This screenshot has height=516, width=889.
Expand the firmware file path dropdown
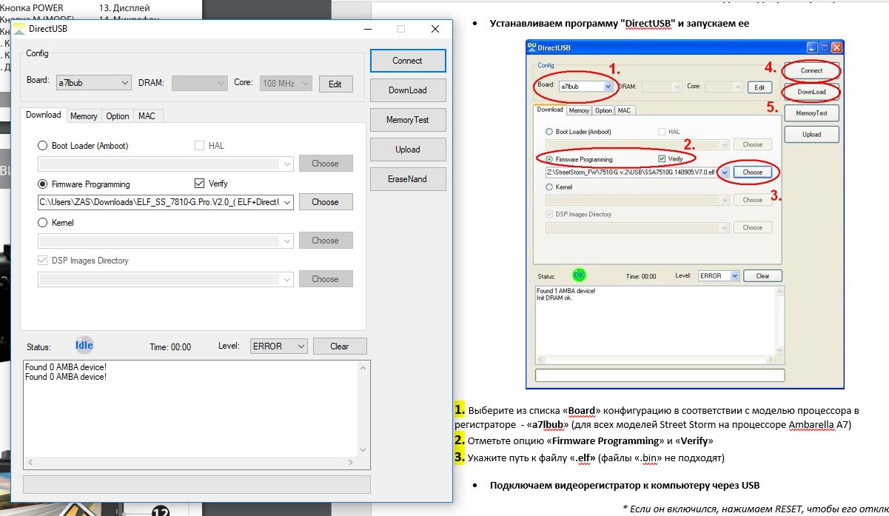[286, 202]
